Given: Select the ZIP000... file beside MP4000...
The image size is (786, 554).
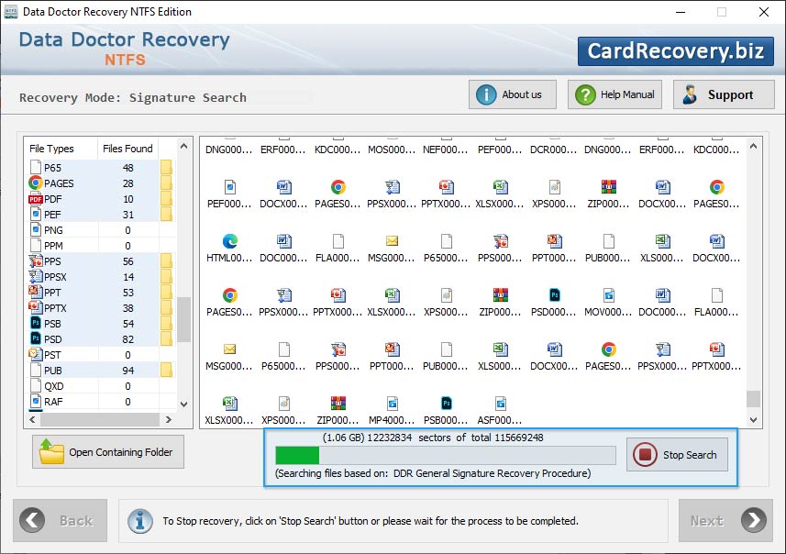Looking at the screenshot, I should click(x=338, y=411).
